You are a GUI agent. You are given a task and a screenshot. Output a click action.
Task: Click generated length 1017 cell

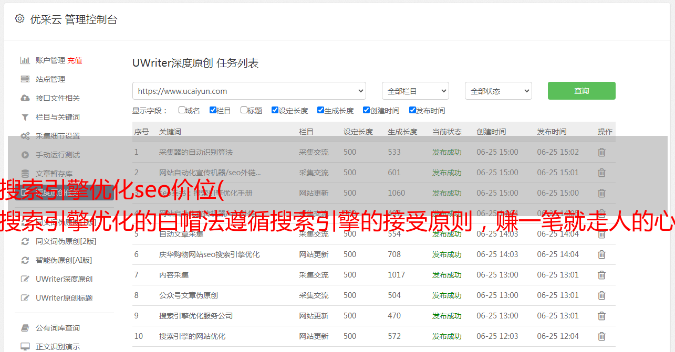397,275
